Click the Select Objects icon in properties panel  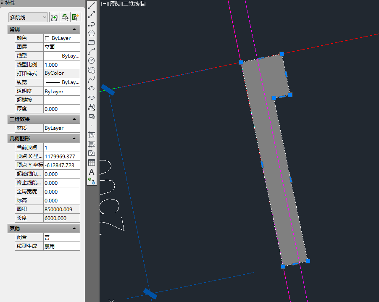pos(65,17)
